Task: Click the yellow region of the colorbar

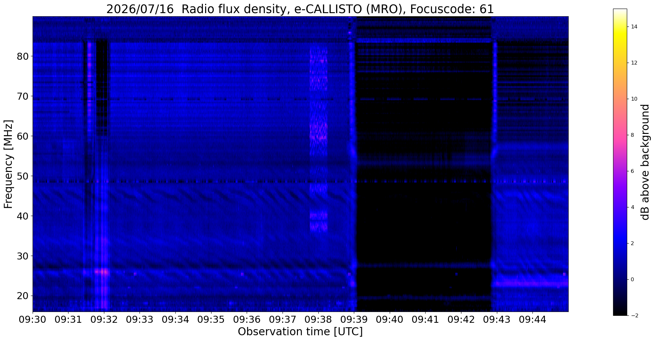Action: point(620,35)
